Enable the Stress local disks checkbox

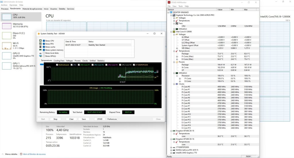click(x=44, y=53)
